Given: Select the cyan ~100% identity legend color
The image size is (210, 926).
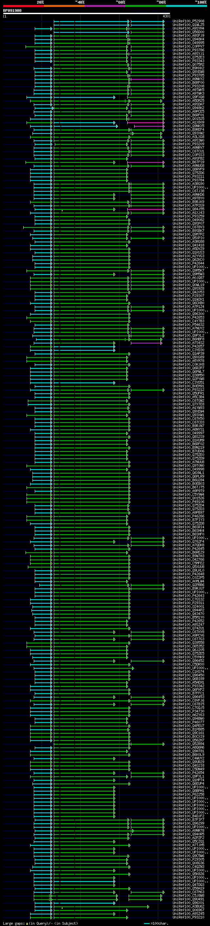Looking at the screenshot, I should (186, 6).
